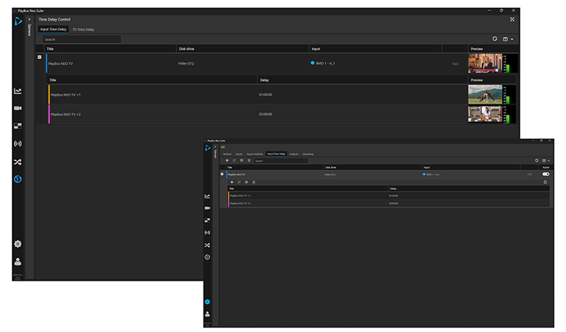Open the statistics chart icon in Time Delay Control sidebar
Image resolution: width=566 pixels, height=332 pixels.
(18, 91)
